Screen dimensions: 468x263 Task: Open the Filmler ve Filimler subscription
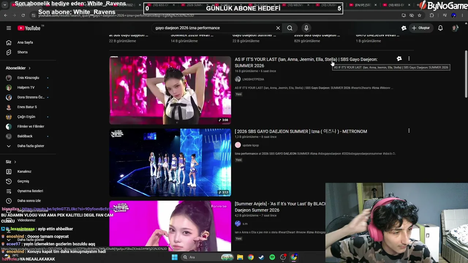[28, 126]
